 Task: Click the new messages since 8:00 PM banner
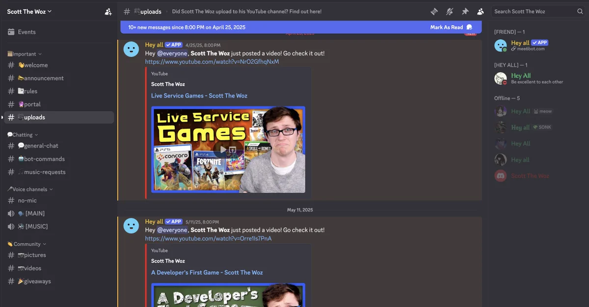click(x=187, y=27)
